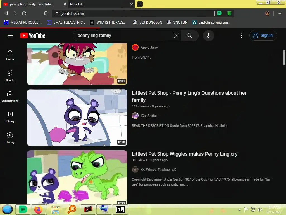
Task: Go back with browser back arrow
Action: pos(6,13)
